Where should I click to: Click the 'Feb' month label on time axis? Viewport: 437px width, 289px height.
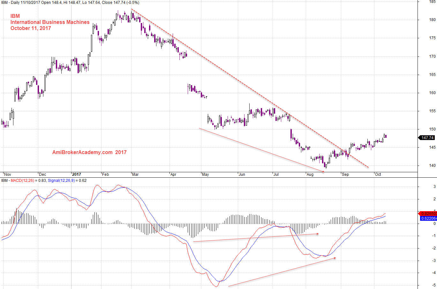pyautogui.click(x=105, y=174)
